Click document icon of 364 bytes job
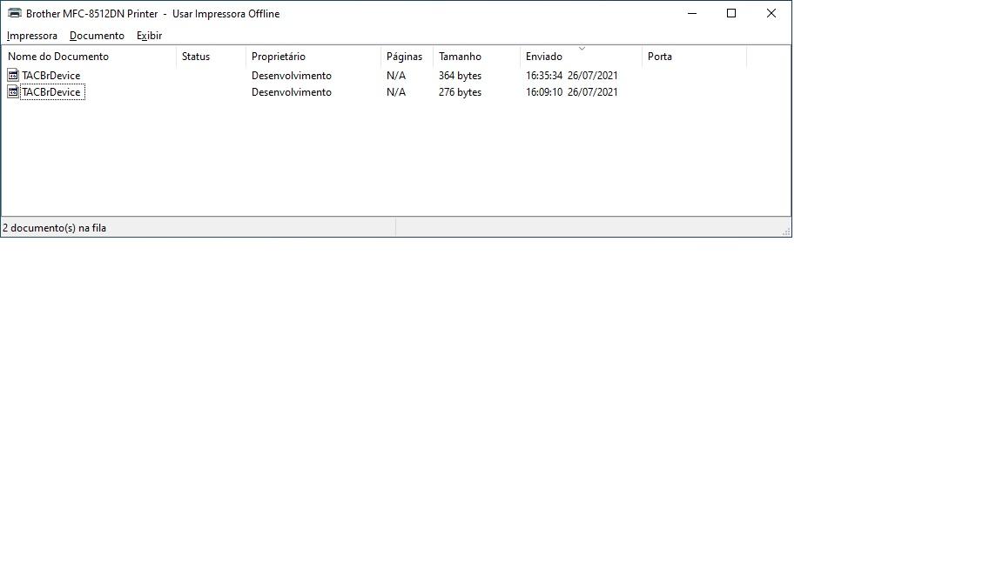Image resolution: width=1003 pixels, height=564 pixels. 13,75
